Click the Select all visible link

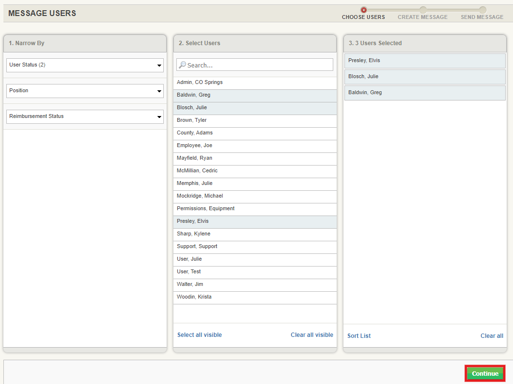pyautogui.click(x=200, y=334)
